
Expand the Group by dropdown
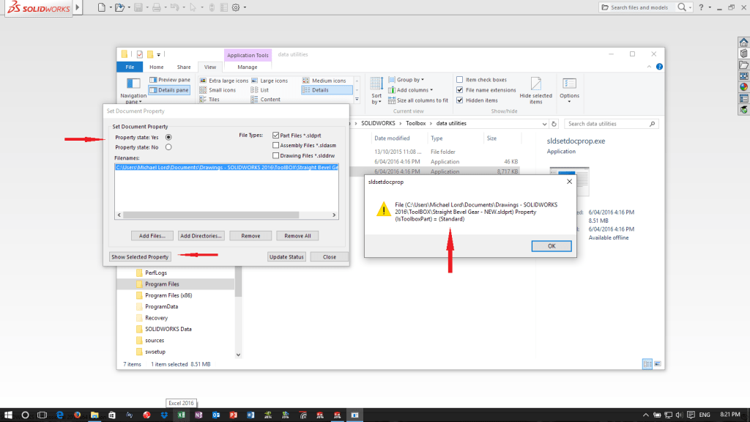click(410, 80)
